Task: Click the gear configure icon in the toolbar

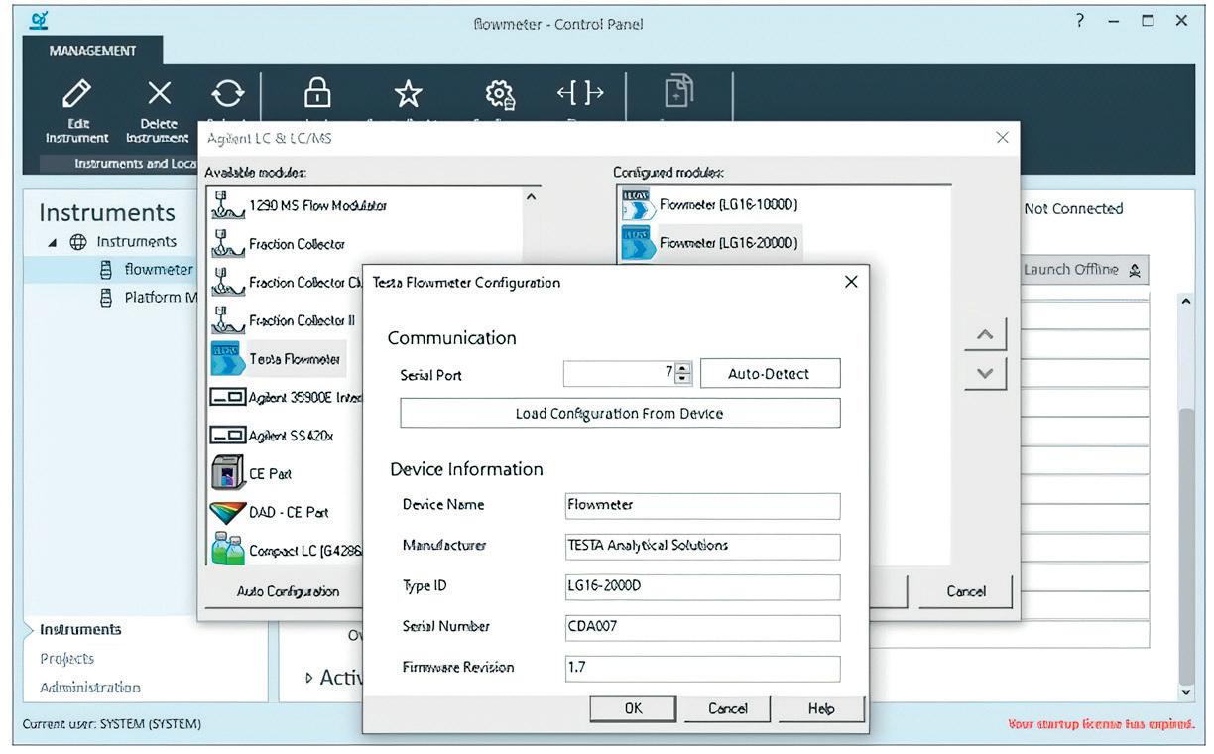Action: [x=500, y=95]
